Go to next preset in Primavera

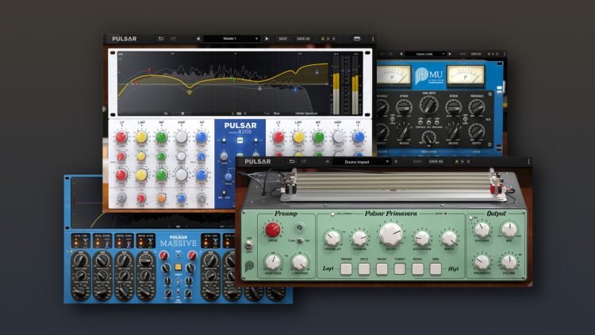click(396, 161)
